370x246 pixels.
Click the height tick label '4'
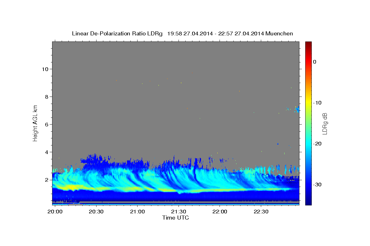click(x=47, y=152)
